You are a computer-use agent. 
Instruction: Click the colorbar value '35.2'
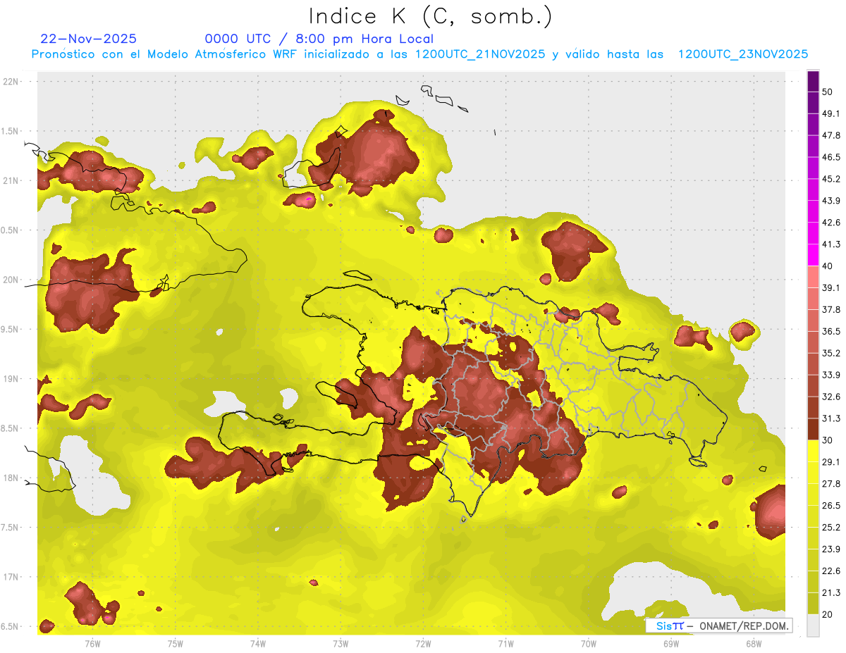coord(831,353)
